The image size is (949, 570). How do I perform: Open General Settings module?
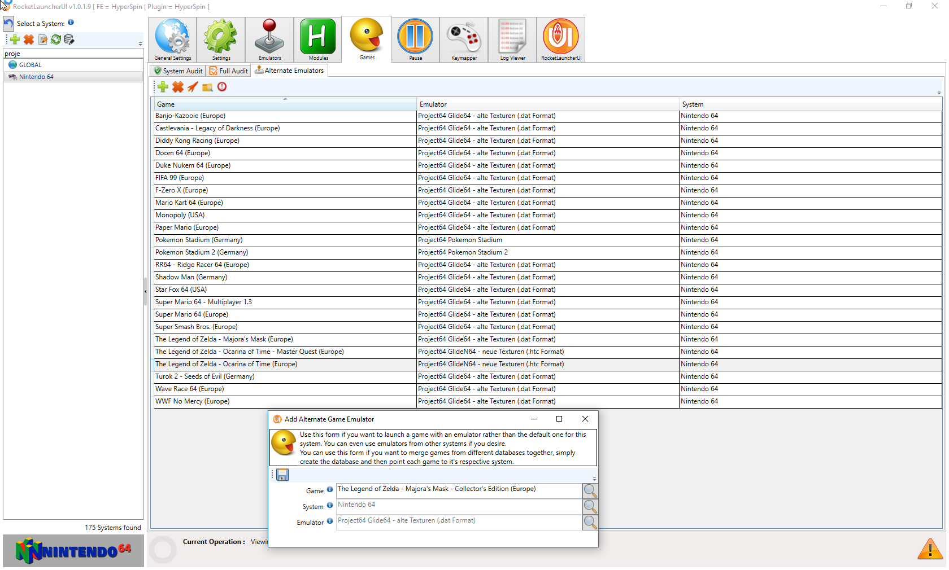(x=172, y=40)
